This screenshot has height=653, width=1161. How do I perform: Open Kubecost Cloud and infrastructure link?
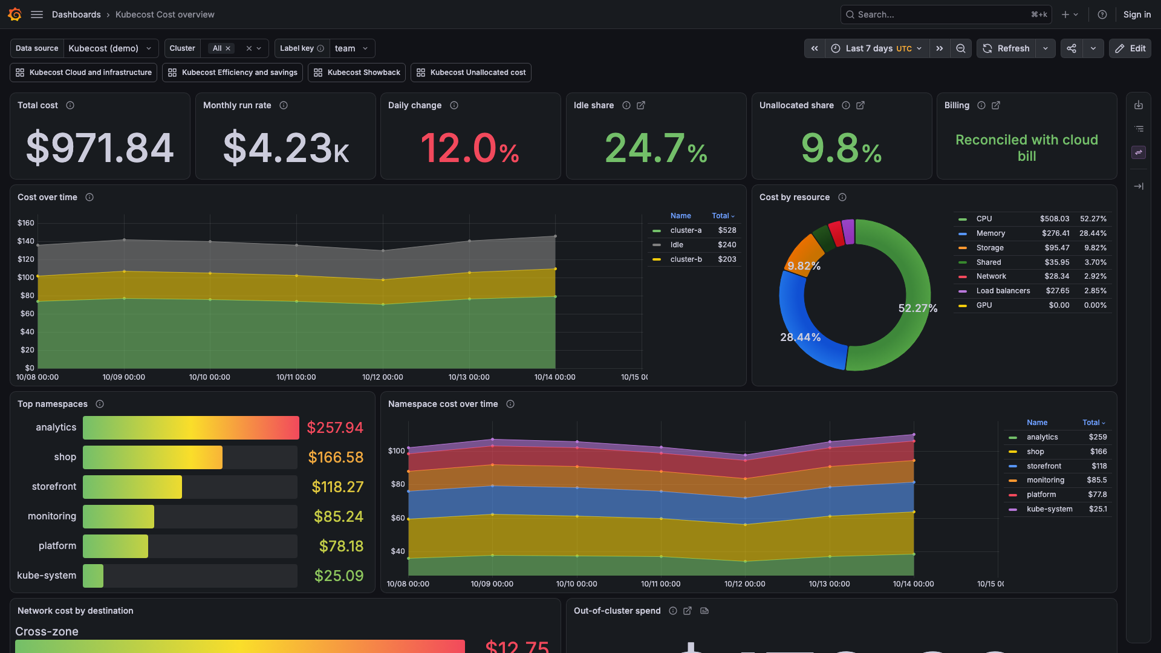83,73
